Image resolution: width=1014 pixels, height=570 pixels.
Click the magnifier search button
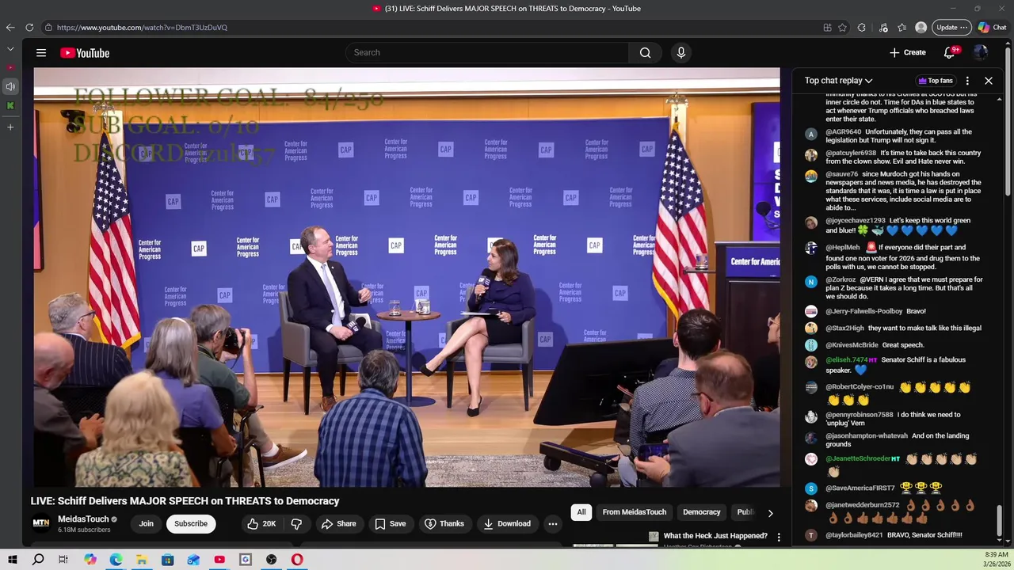pos(646,52)
